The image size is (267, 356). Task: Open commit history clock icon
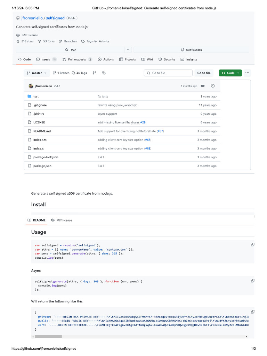(213, 86)
